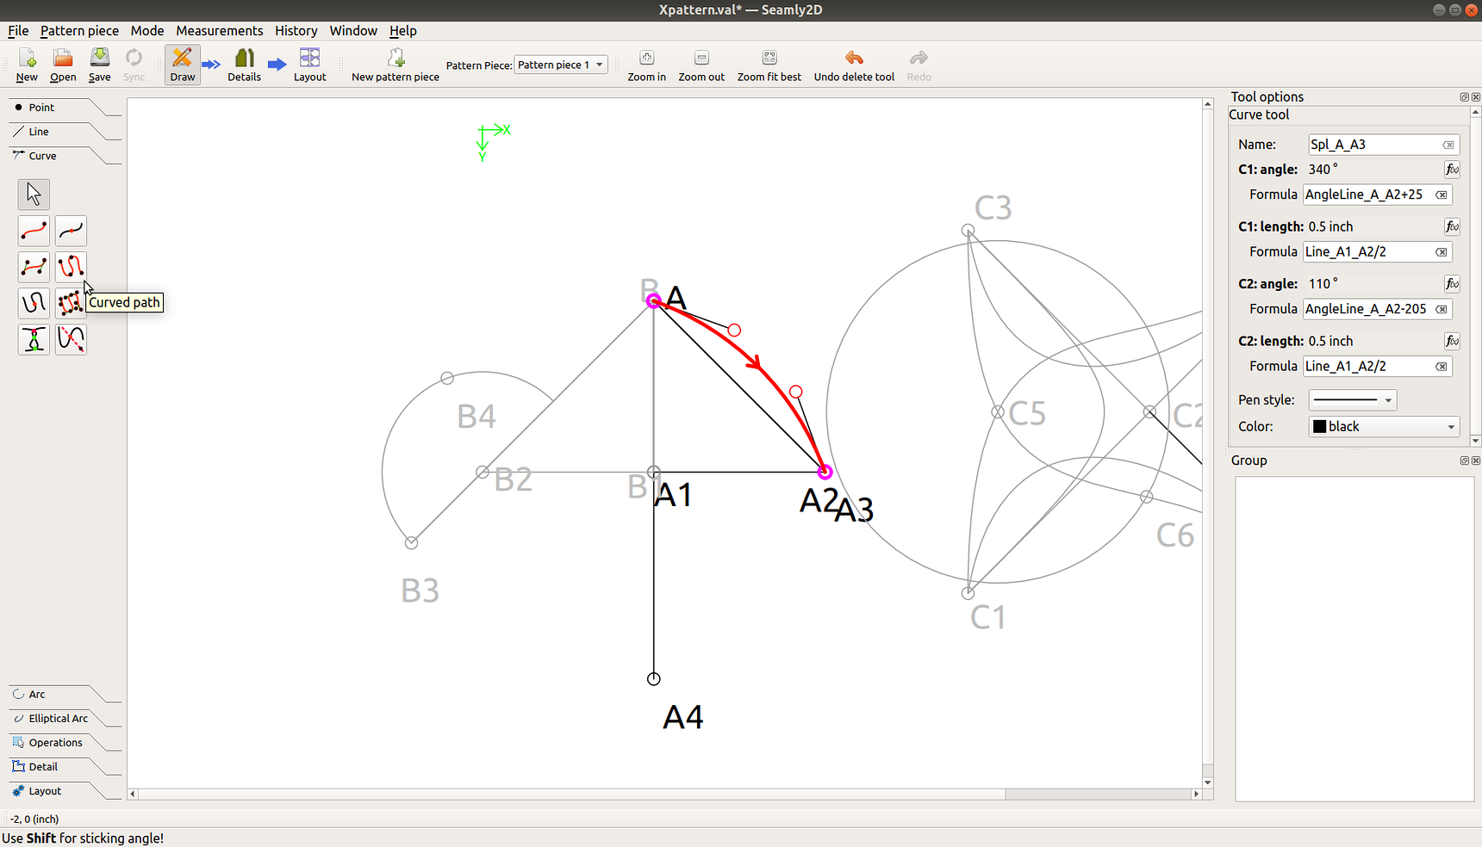Select the simple Spline tool
Image resolution: width=1482 pixels, height=847 pixels.
coord(34,231)
